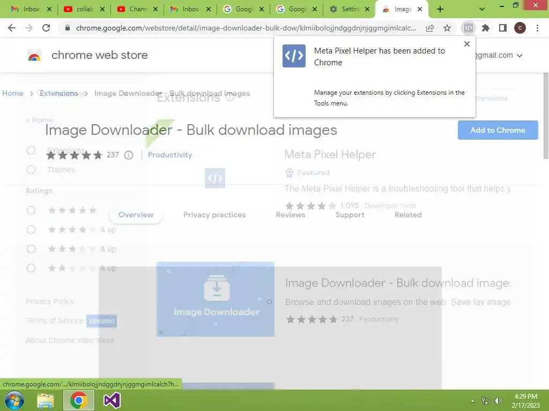Open the Extensions breadcrumb link
Screen dimensions: 549x411
click(59, 93)
